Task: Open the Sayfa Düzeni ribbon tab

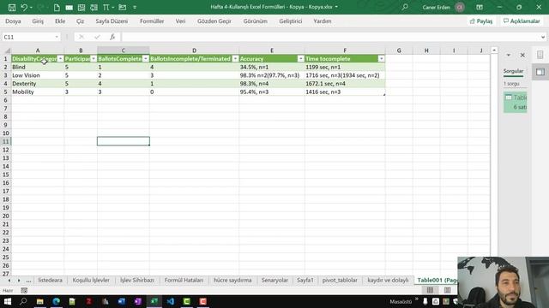Action: click(112, 21)
